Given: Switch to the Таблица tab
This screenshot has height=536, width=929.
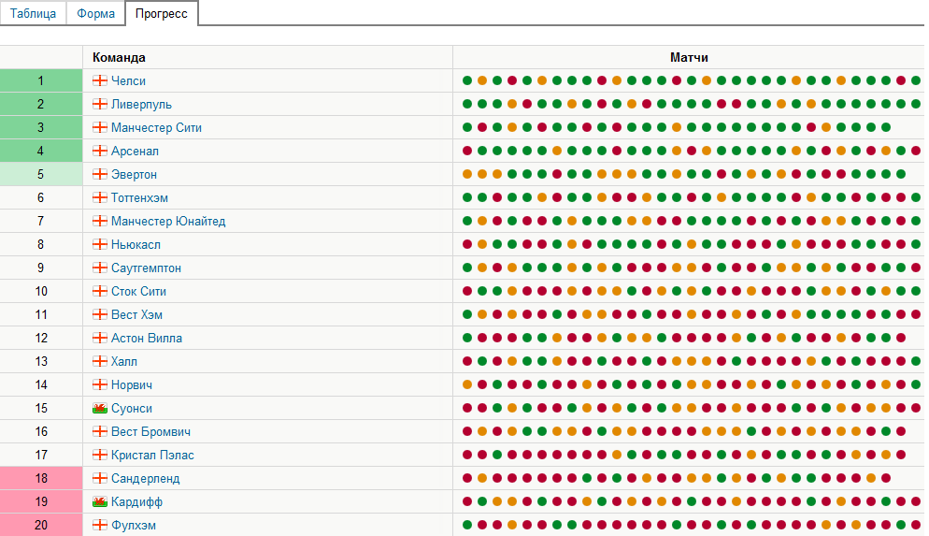Looking at the screenshot, I should tap(34, 13).
